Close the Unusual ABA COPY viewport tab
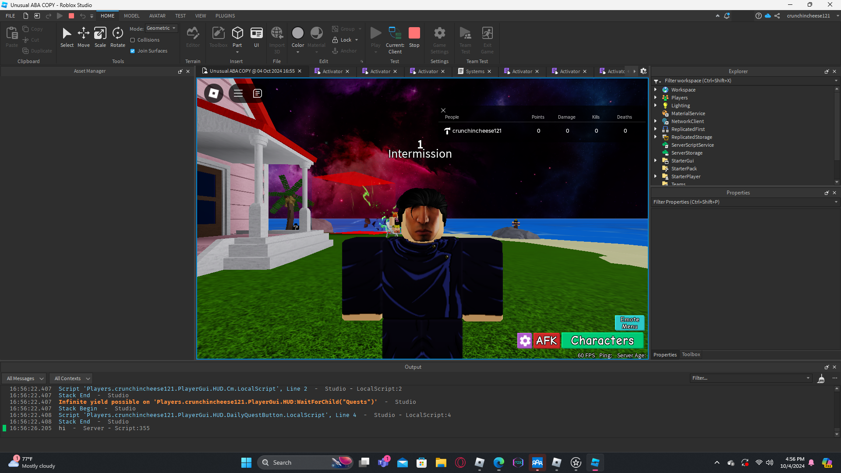 (x=300, y=71)
